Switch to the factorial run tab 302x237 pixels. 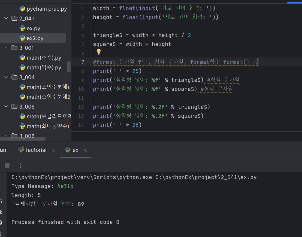[x=36, y=150]
